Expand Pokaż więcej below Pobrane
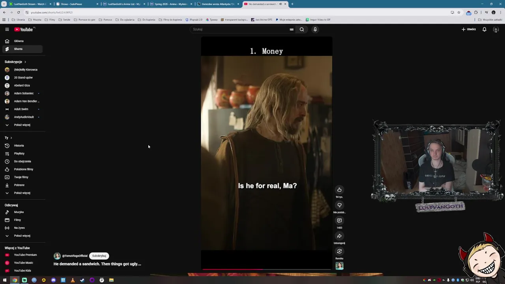This screenshot has width=505, height=284. [x=22, y=193]
